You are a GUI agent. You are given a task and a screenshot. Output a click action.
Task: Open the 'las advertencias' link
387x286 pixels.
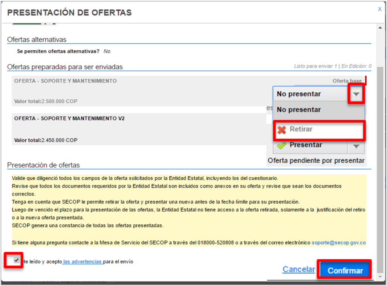click(83, 261)
